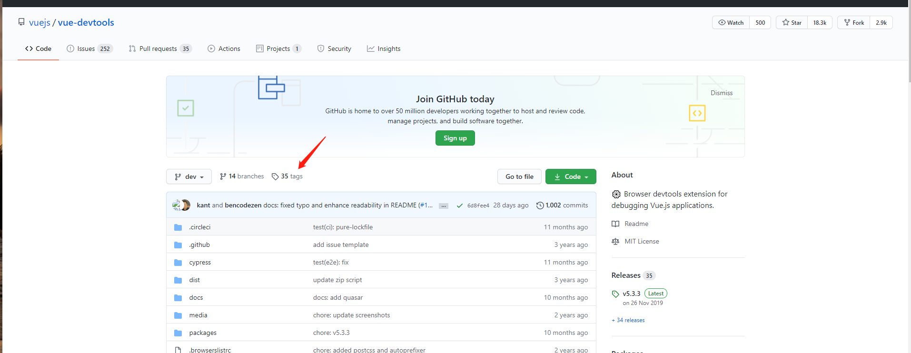Image resolution: width=911 pixels, height=353 pixels.
Task: Open the cypress folder
Action: [x=200, y=262]
